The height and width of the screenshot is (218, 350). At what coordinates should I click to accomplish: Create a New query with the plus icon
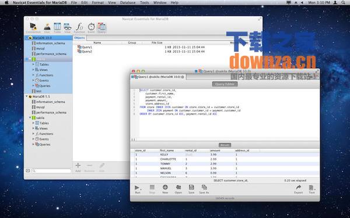coord(165,190)
